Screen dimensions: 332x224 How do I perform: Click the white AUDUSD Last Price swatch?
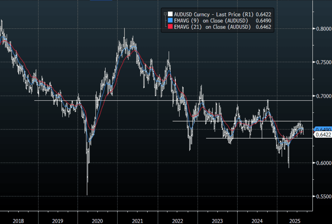click(x=170, y=14)
